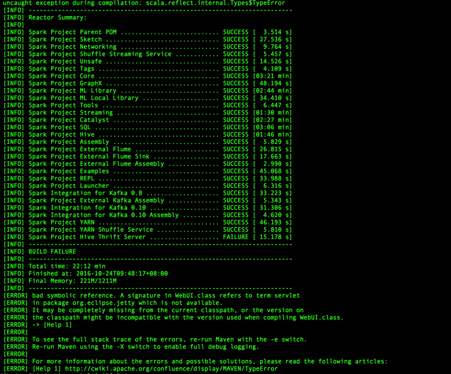Click the text 'Spark Project Sketch'

pos(65,39)
